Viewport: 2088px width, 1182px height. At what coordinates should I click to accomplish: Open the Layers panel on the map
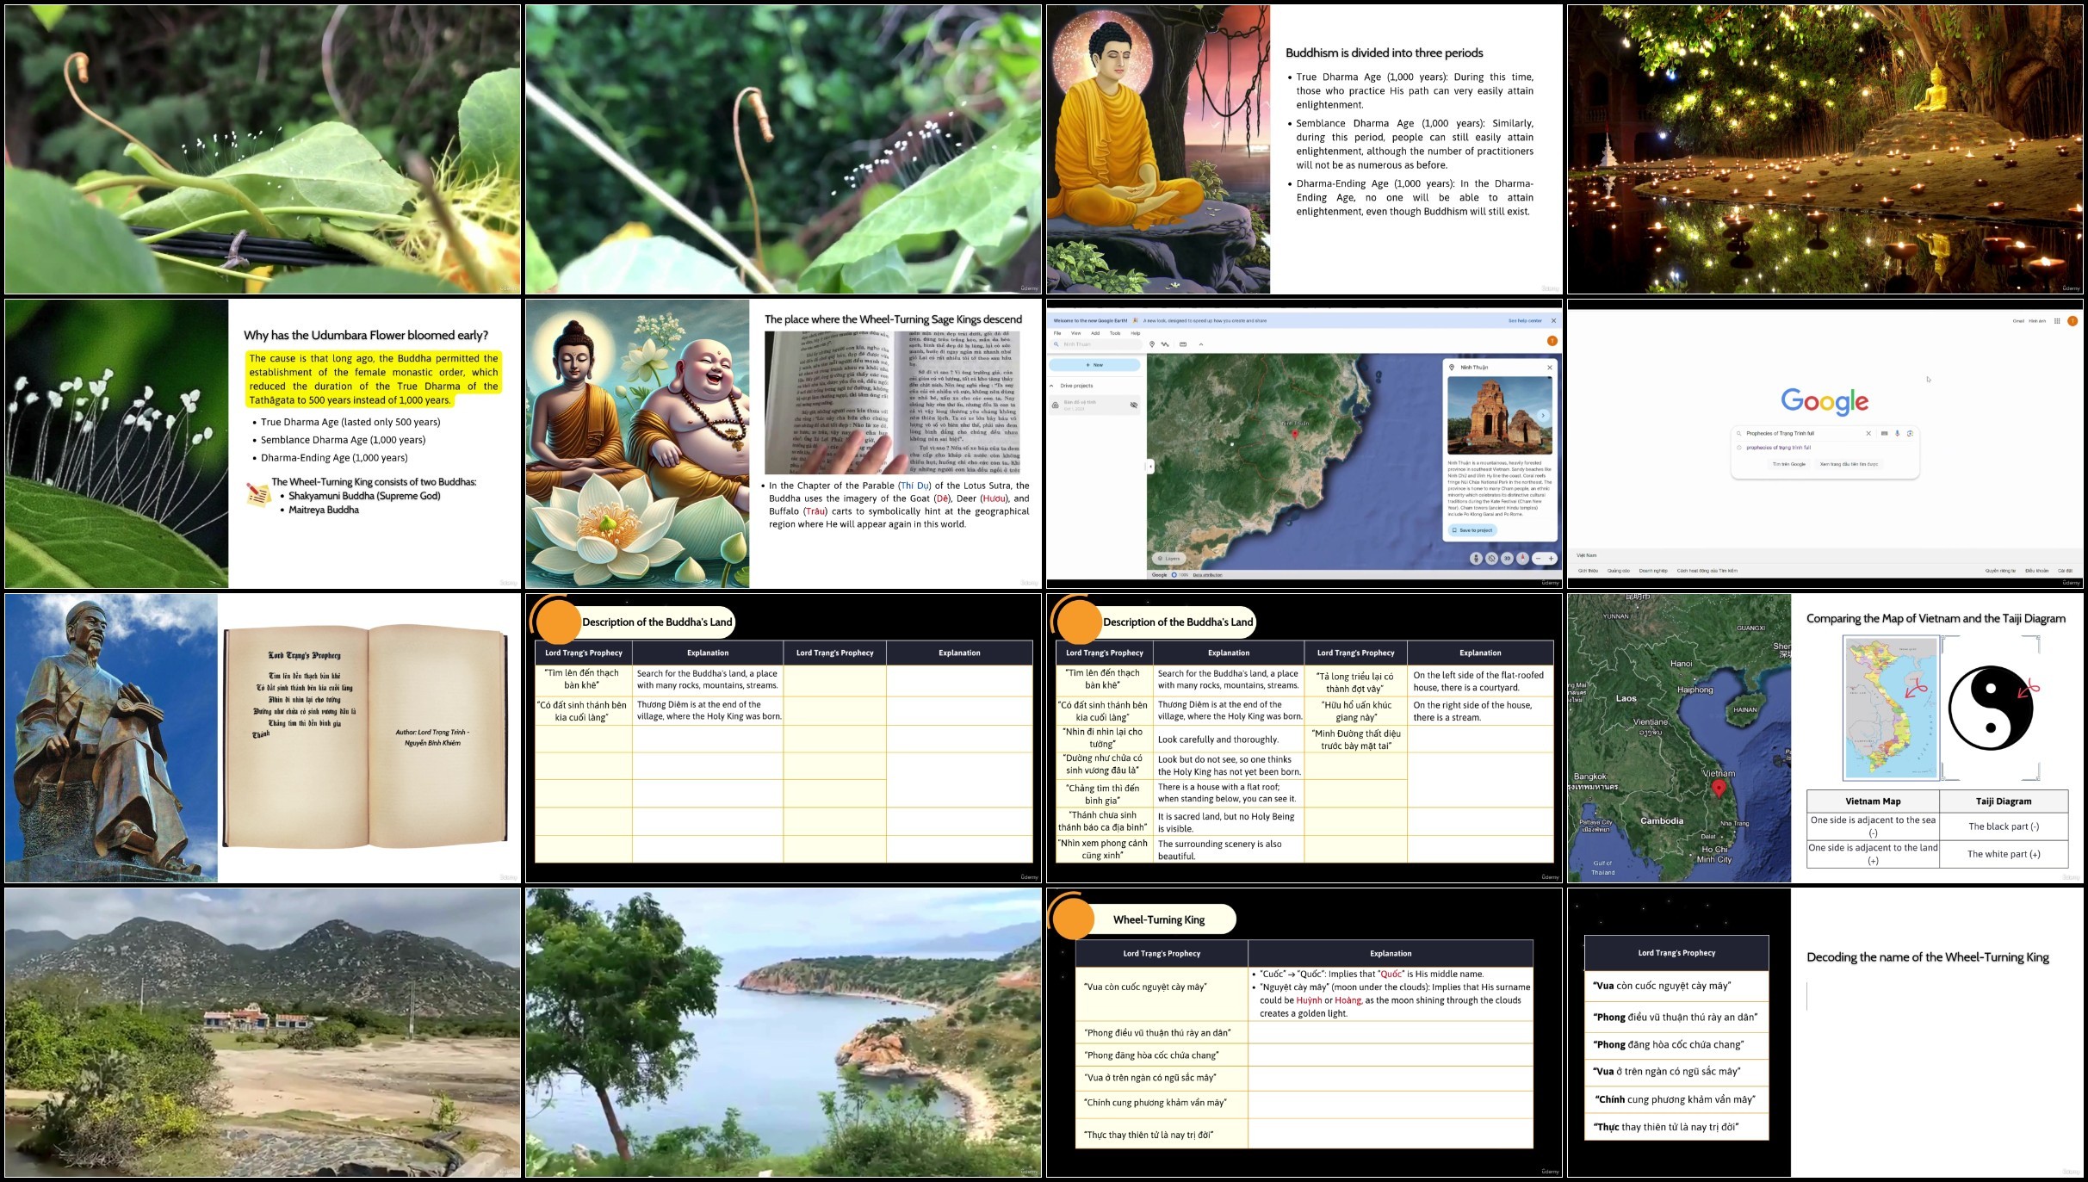[x=1168, y=559]
